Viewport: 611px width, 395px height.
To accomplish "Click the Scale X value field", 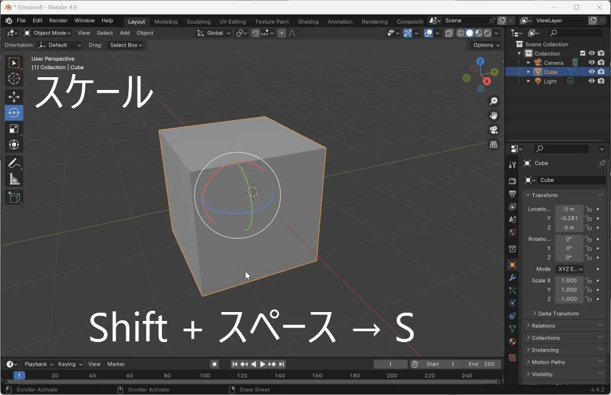I will (568, 280).
